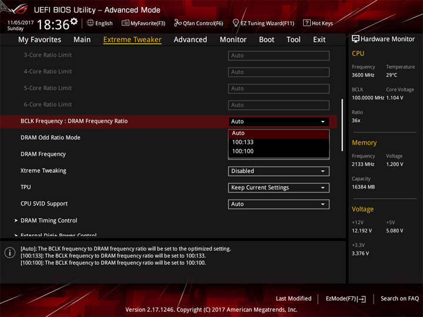Click CPU frequency 3600 MHz value
The height and width of the screenshot is (317, 423).
363,75
